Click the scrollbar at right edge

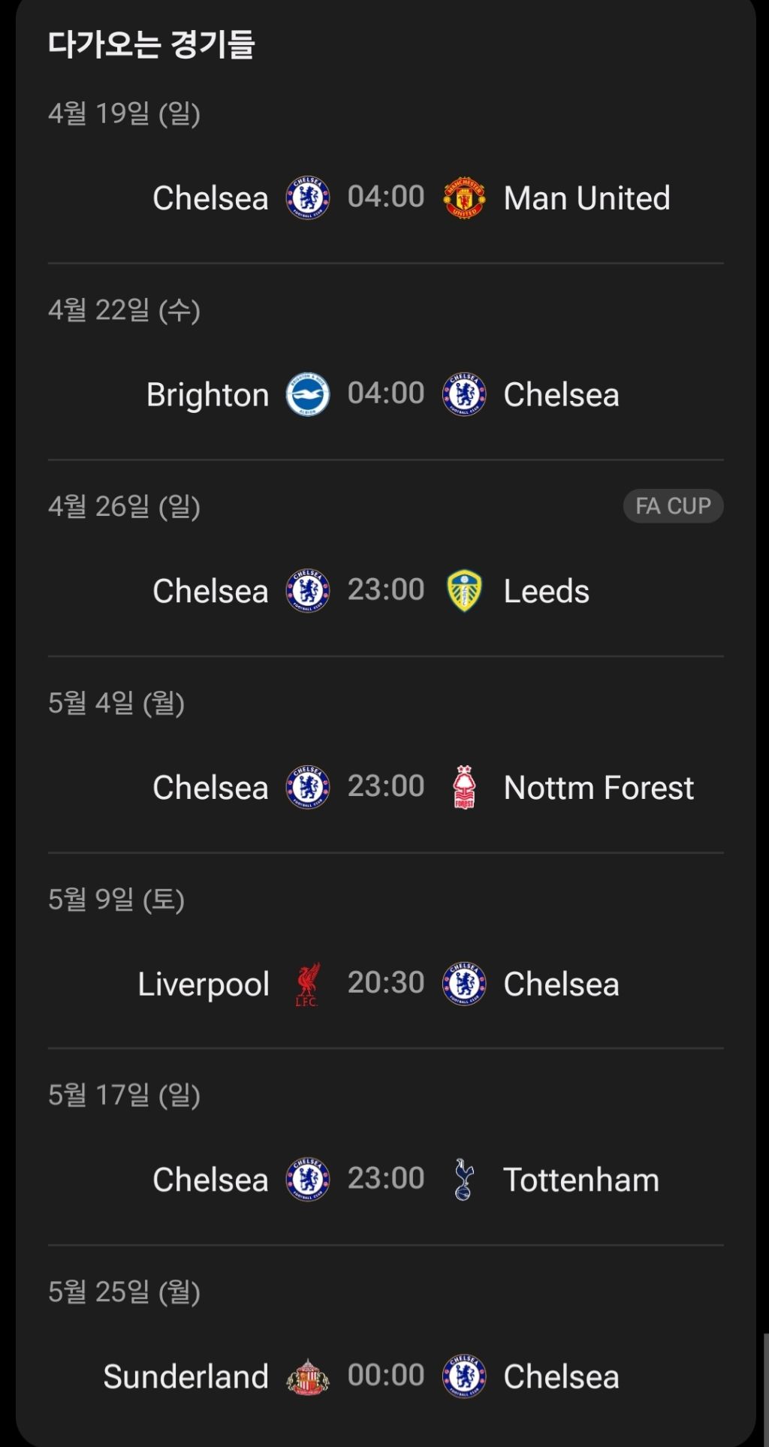tap(765, 1389)
